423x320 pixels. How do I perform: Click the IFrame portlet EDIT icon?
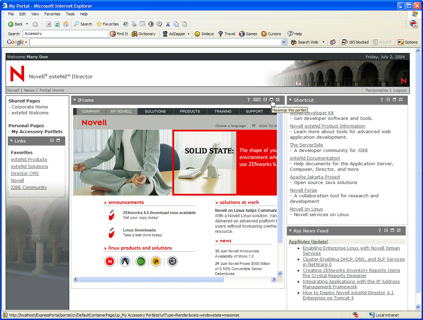[x=257, y=100]
